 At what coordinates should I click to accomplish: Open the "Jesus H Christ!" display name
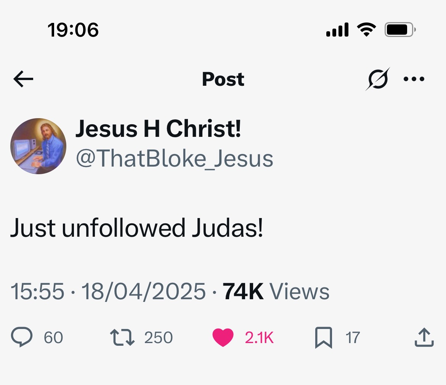(158, 128)
